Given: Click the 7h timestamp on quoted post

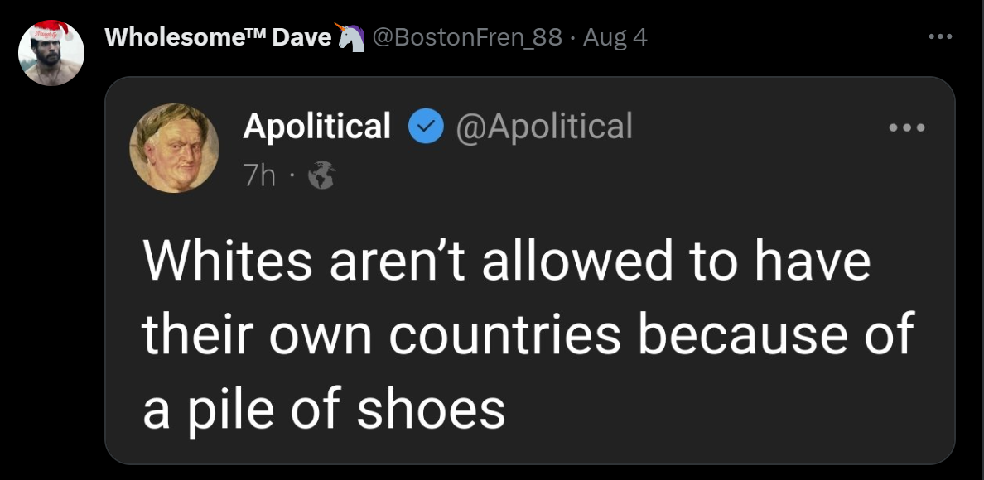Looking at the screenshot, I should 260,175.
